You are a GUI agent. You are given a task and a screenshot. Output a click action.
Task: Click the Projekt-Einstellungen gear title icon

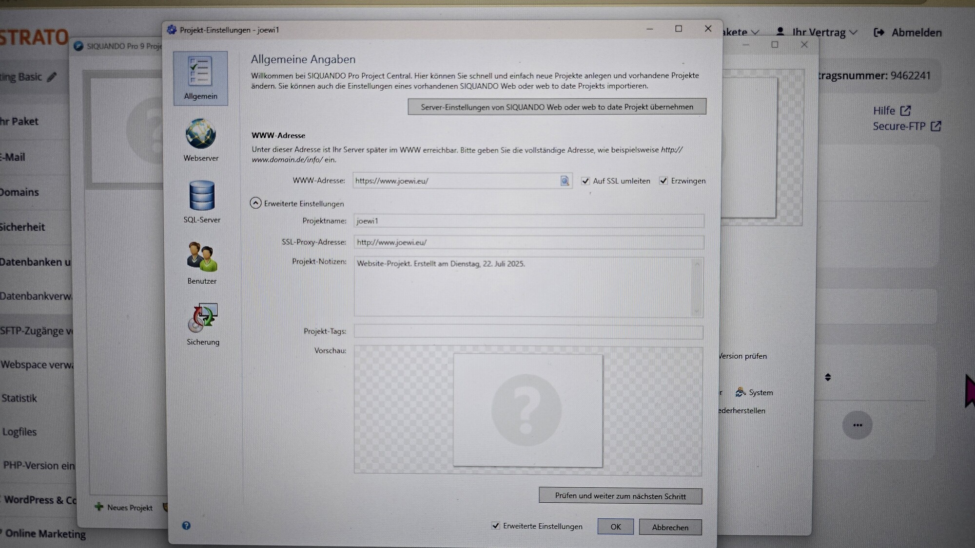[172, 30]
